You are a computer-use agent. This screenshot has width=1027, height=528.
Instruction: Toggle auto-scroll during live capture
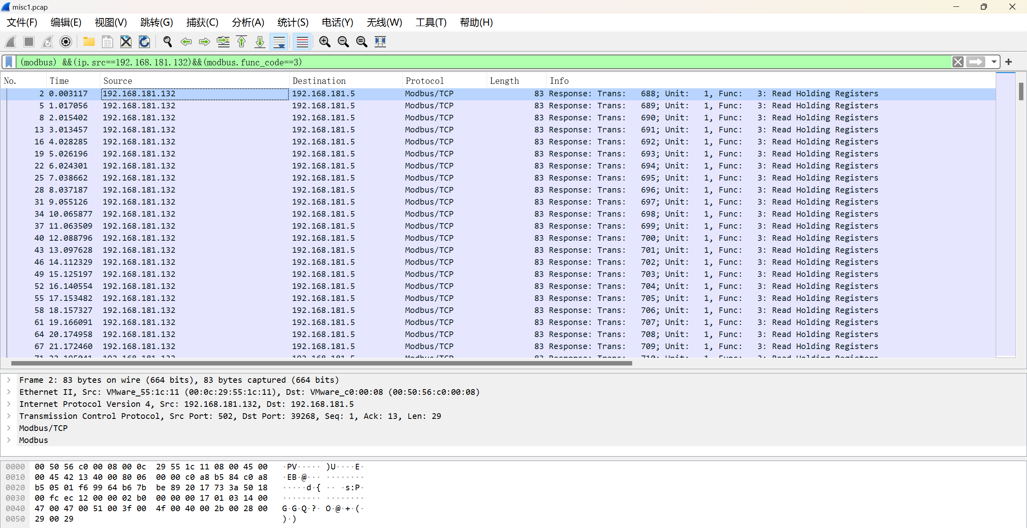(279, 42)
